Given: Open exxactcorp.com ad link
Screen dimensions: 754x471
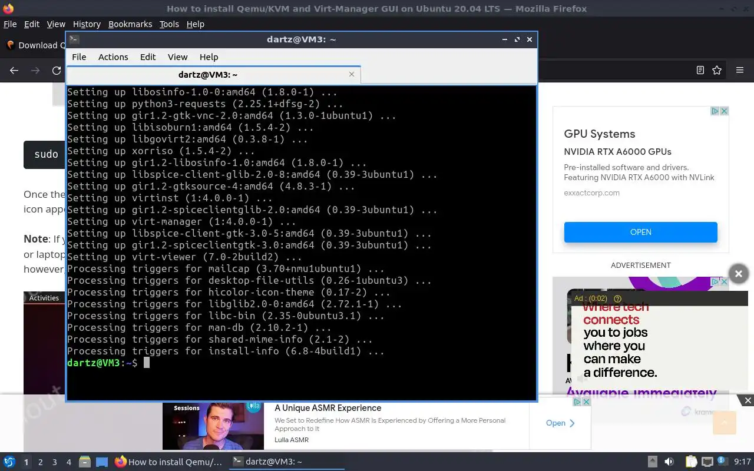Looking at the screenshot, I should point(591,193).
